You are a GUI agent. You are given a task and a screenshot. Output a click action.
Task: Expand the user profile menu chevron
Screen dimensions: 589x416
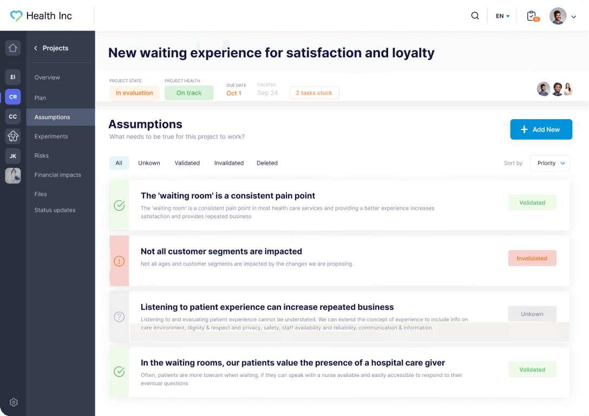(x=574, y=17)
